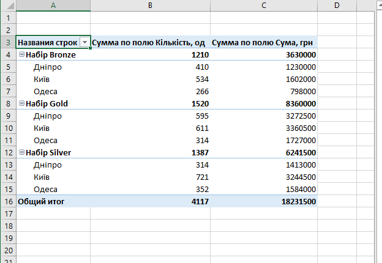Select column B header
Screen dimensions: 382x263
point(150,6)
